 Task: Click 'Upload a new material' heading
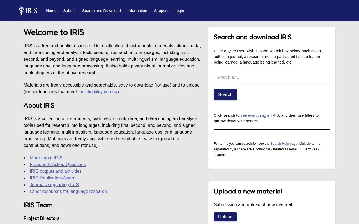248,192
